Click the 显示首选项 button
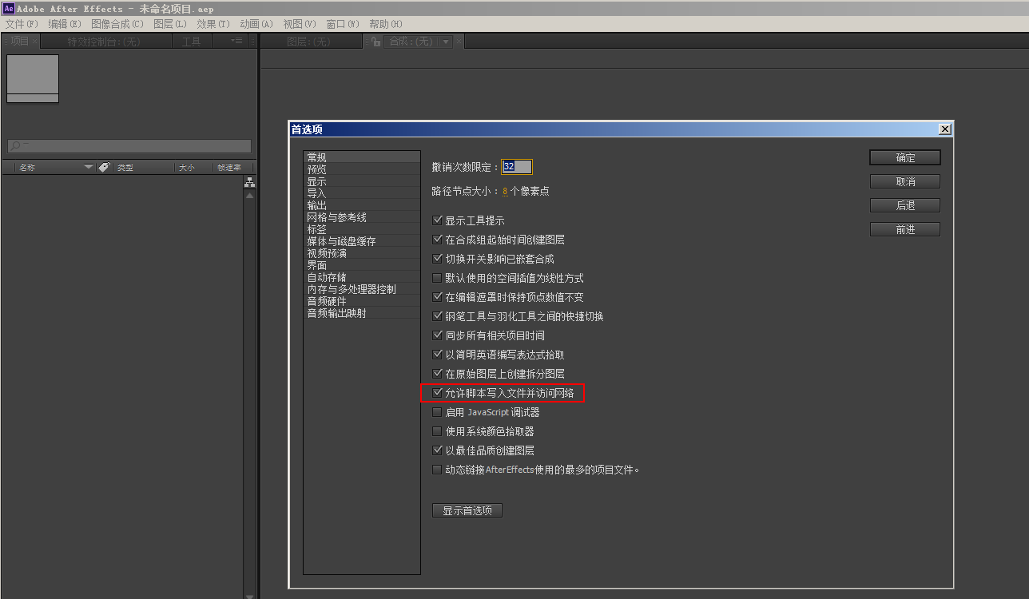1029x599 pixels. [x=467, y=510]
